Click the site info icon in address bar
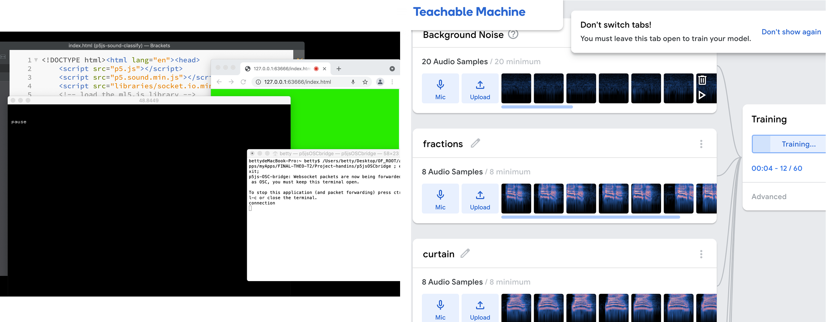Screen dimensions: 826x322 (x=258, y=82)
